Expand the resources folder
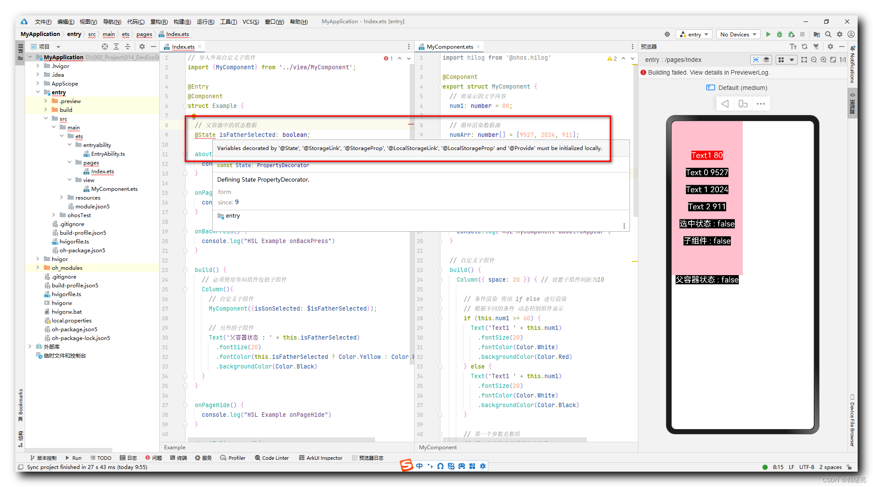873x487 pixels. click(x=61, y=197)
